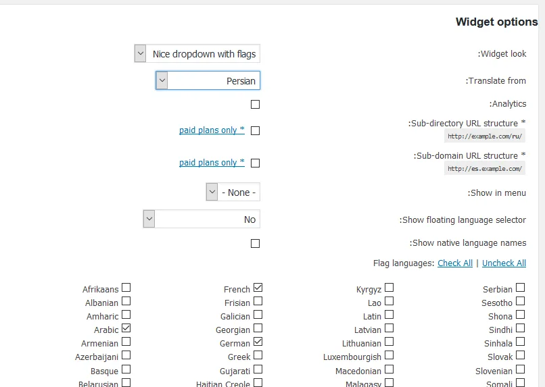This screenshot has height=387, width=545.
Task: Check the Basque language checkbox
Action: click(x=126, y=369)
